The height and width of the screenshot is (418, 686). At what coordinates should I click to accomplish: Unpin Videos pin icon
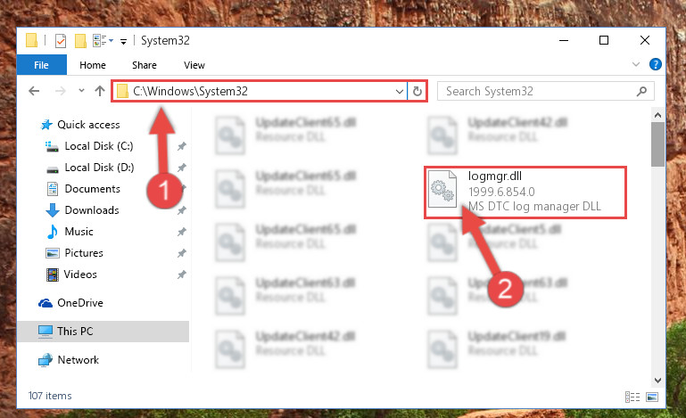pyautogui.click(x=182, y=275)
